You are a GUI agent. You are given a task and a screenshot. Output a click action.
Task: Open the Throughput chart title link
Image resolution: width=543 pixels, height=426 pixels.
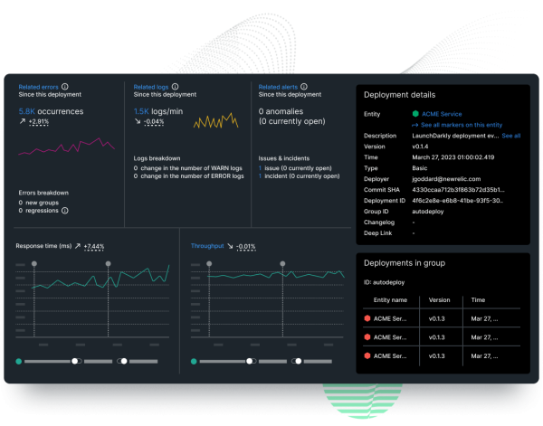pyautogui.click(x=206, y=245)
